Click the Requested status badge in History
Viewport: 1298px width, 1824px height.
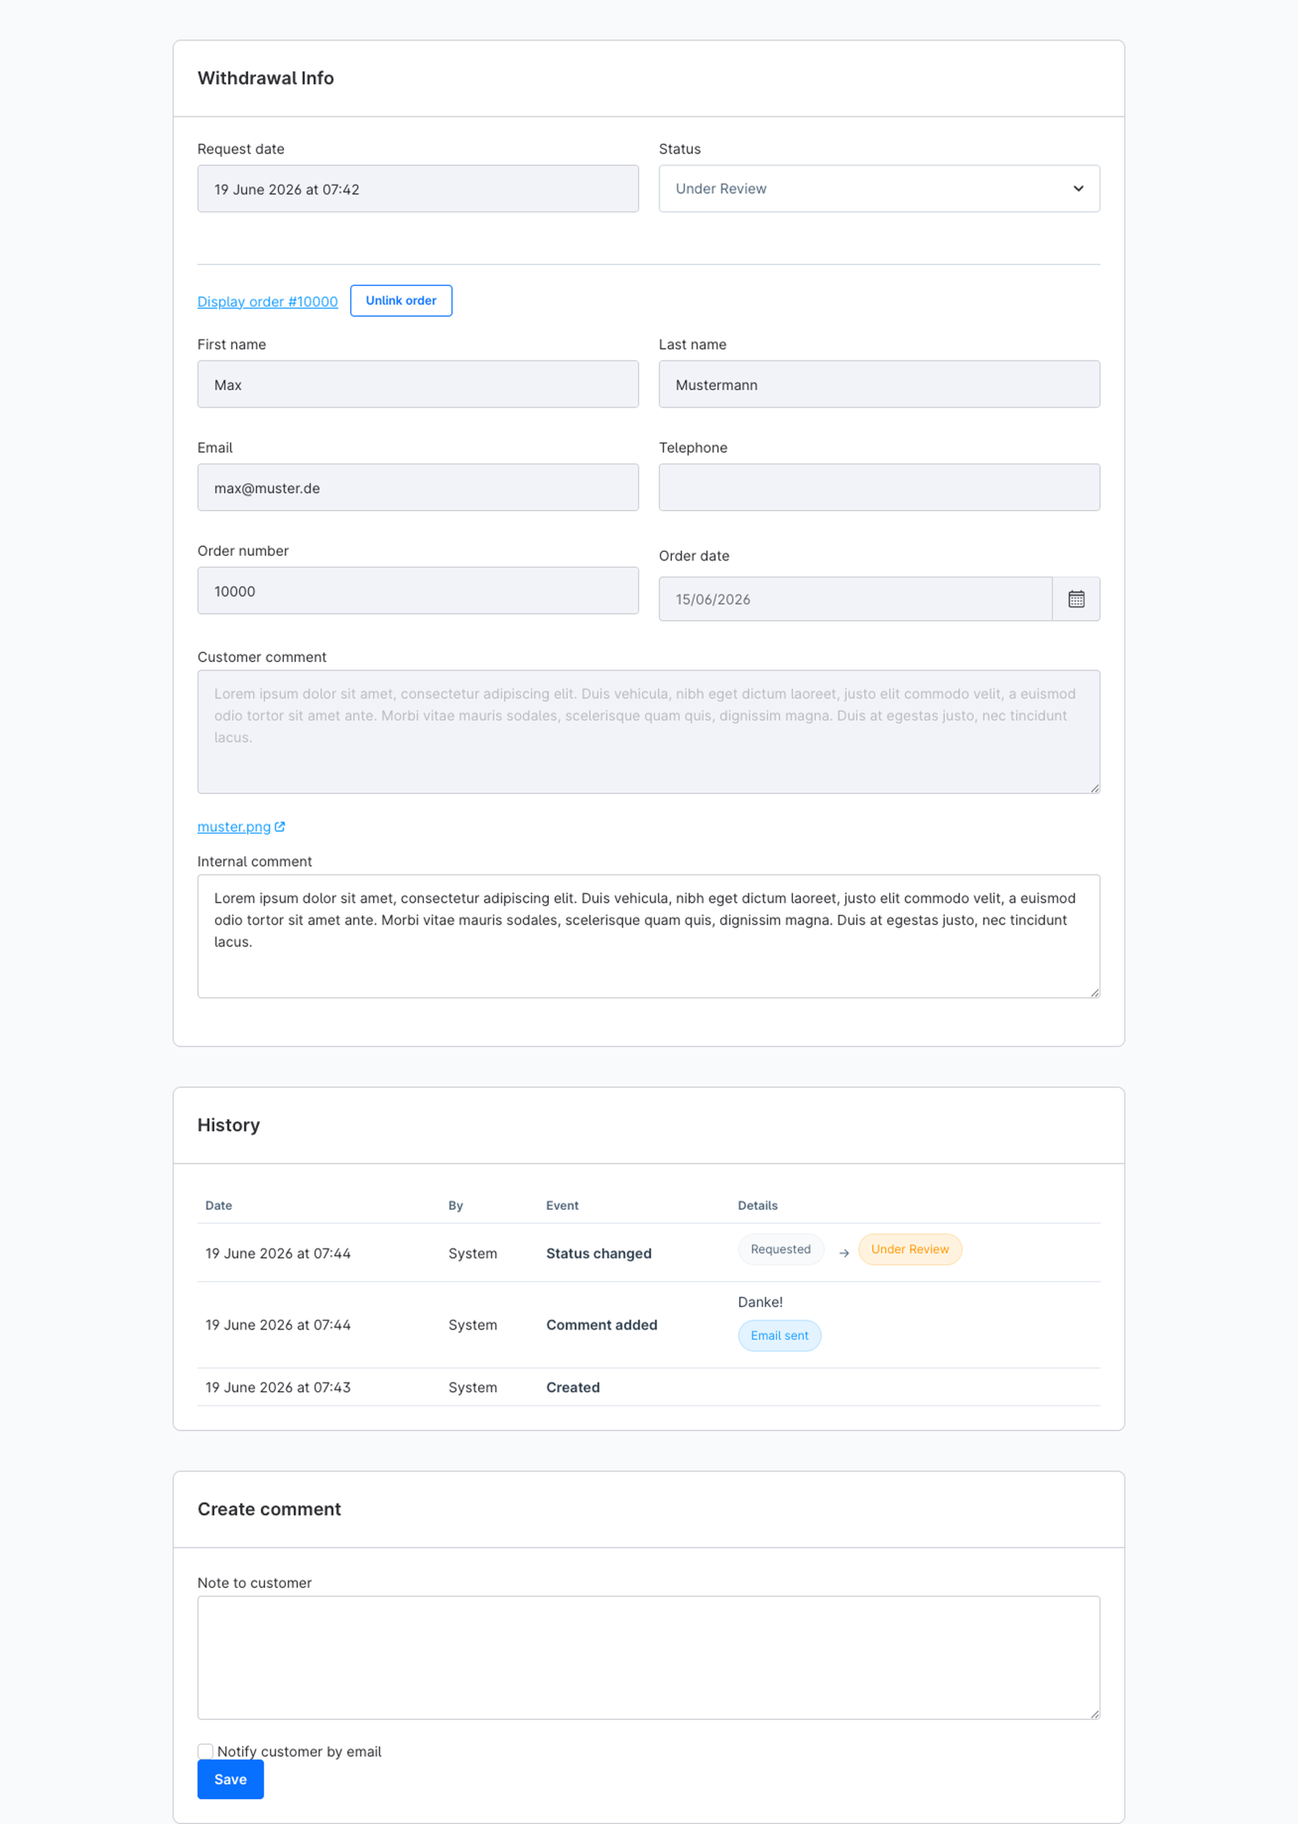(x=781, y=1249)
